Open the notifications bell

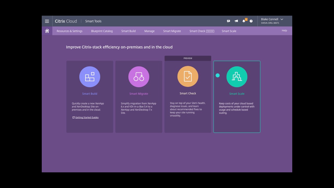pyautogui.click(x=244, y=21)
